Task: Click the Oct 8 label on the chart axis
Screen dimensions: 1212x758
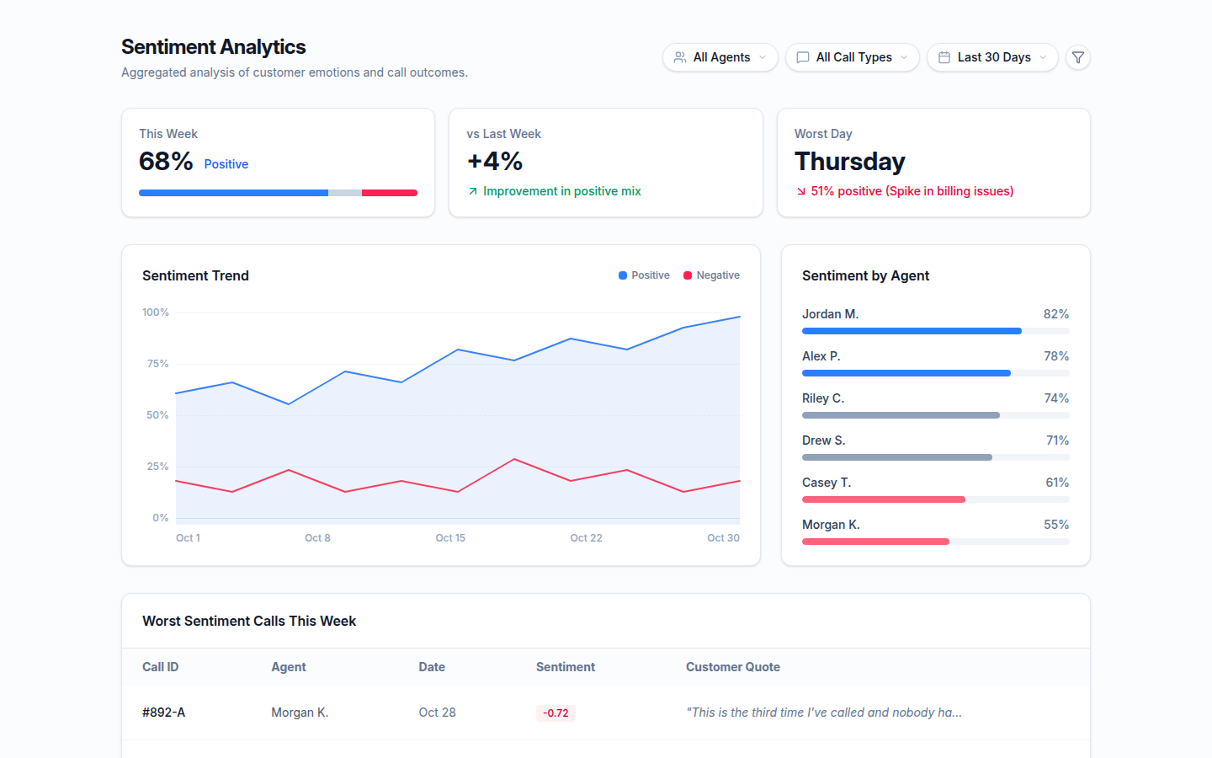Action: [317, 538]
